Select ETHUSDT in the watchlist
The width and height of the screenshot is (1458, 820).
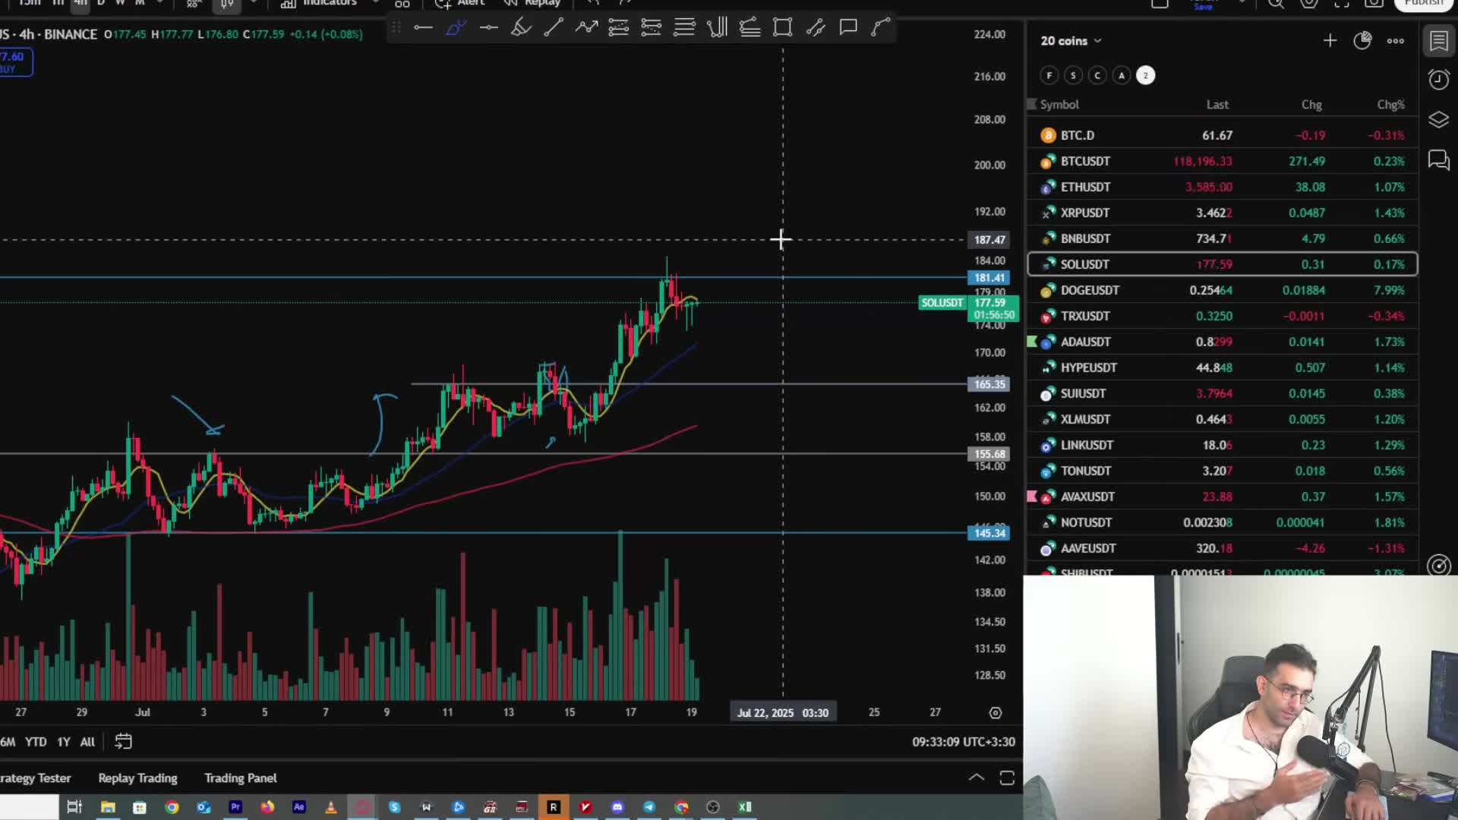pos(1222,187)
